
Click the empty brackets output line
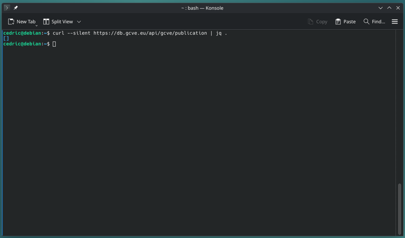click(6, 39)
